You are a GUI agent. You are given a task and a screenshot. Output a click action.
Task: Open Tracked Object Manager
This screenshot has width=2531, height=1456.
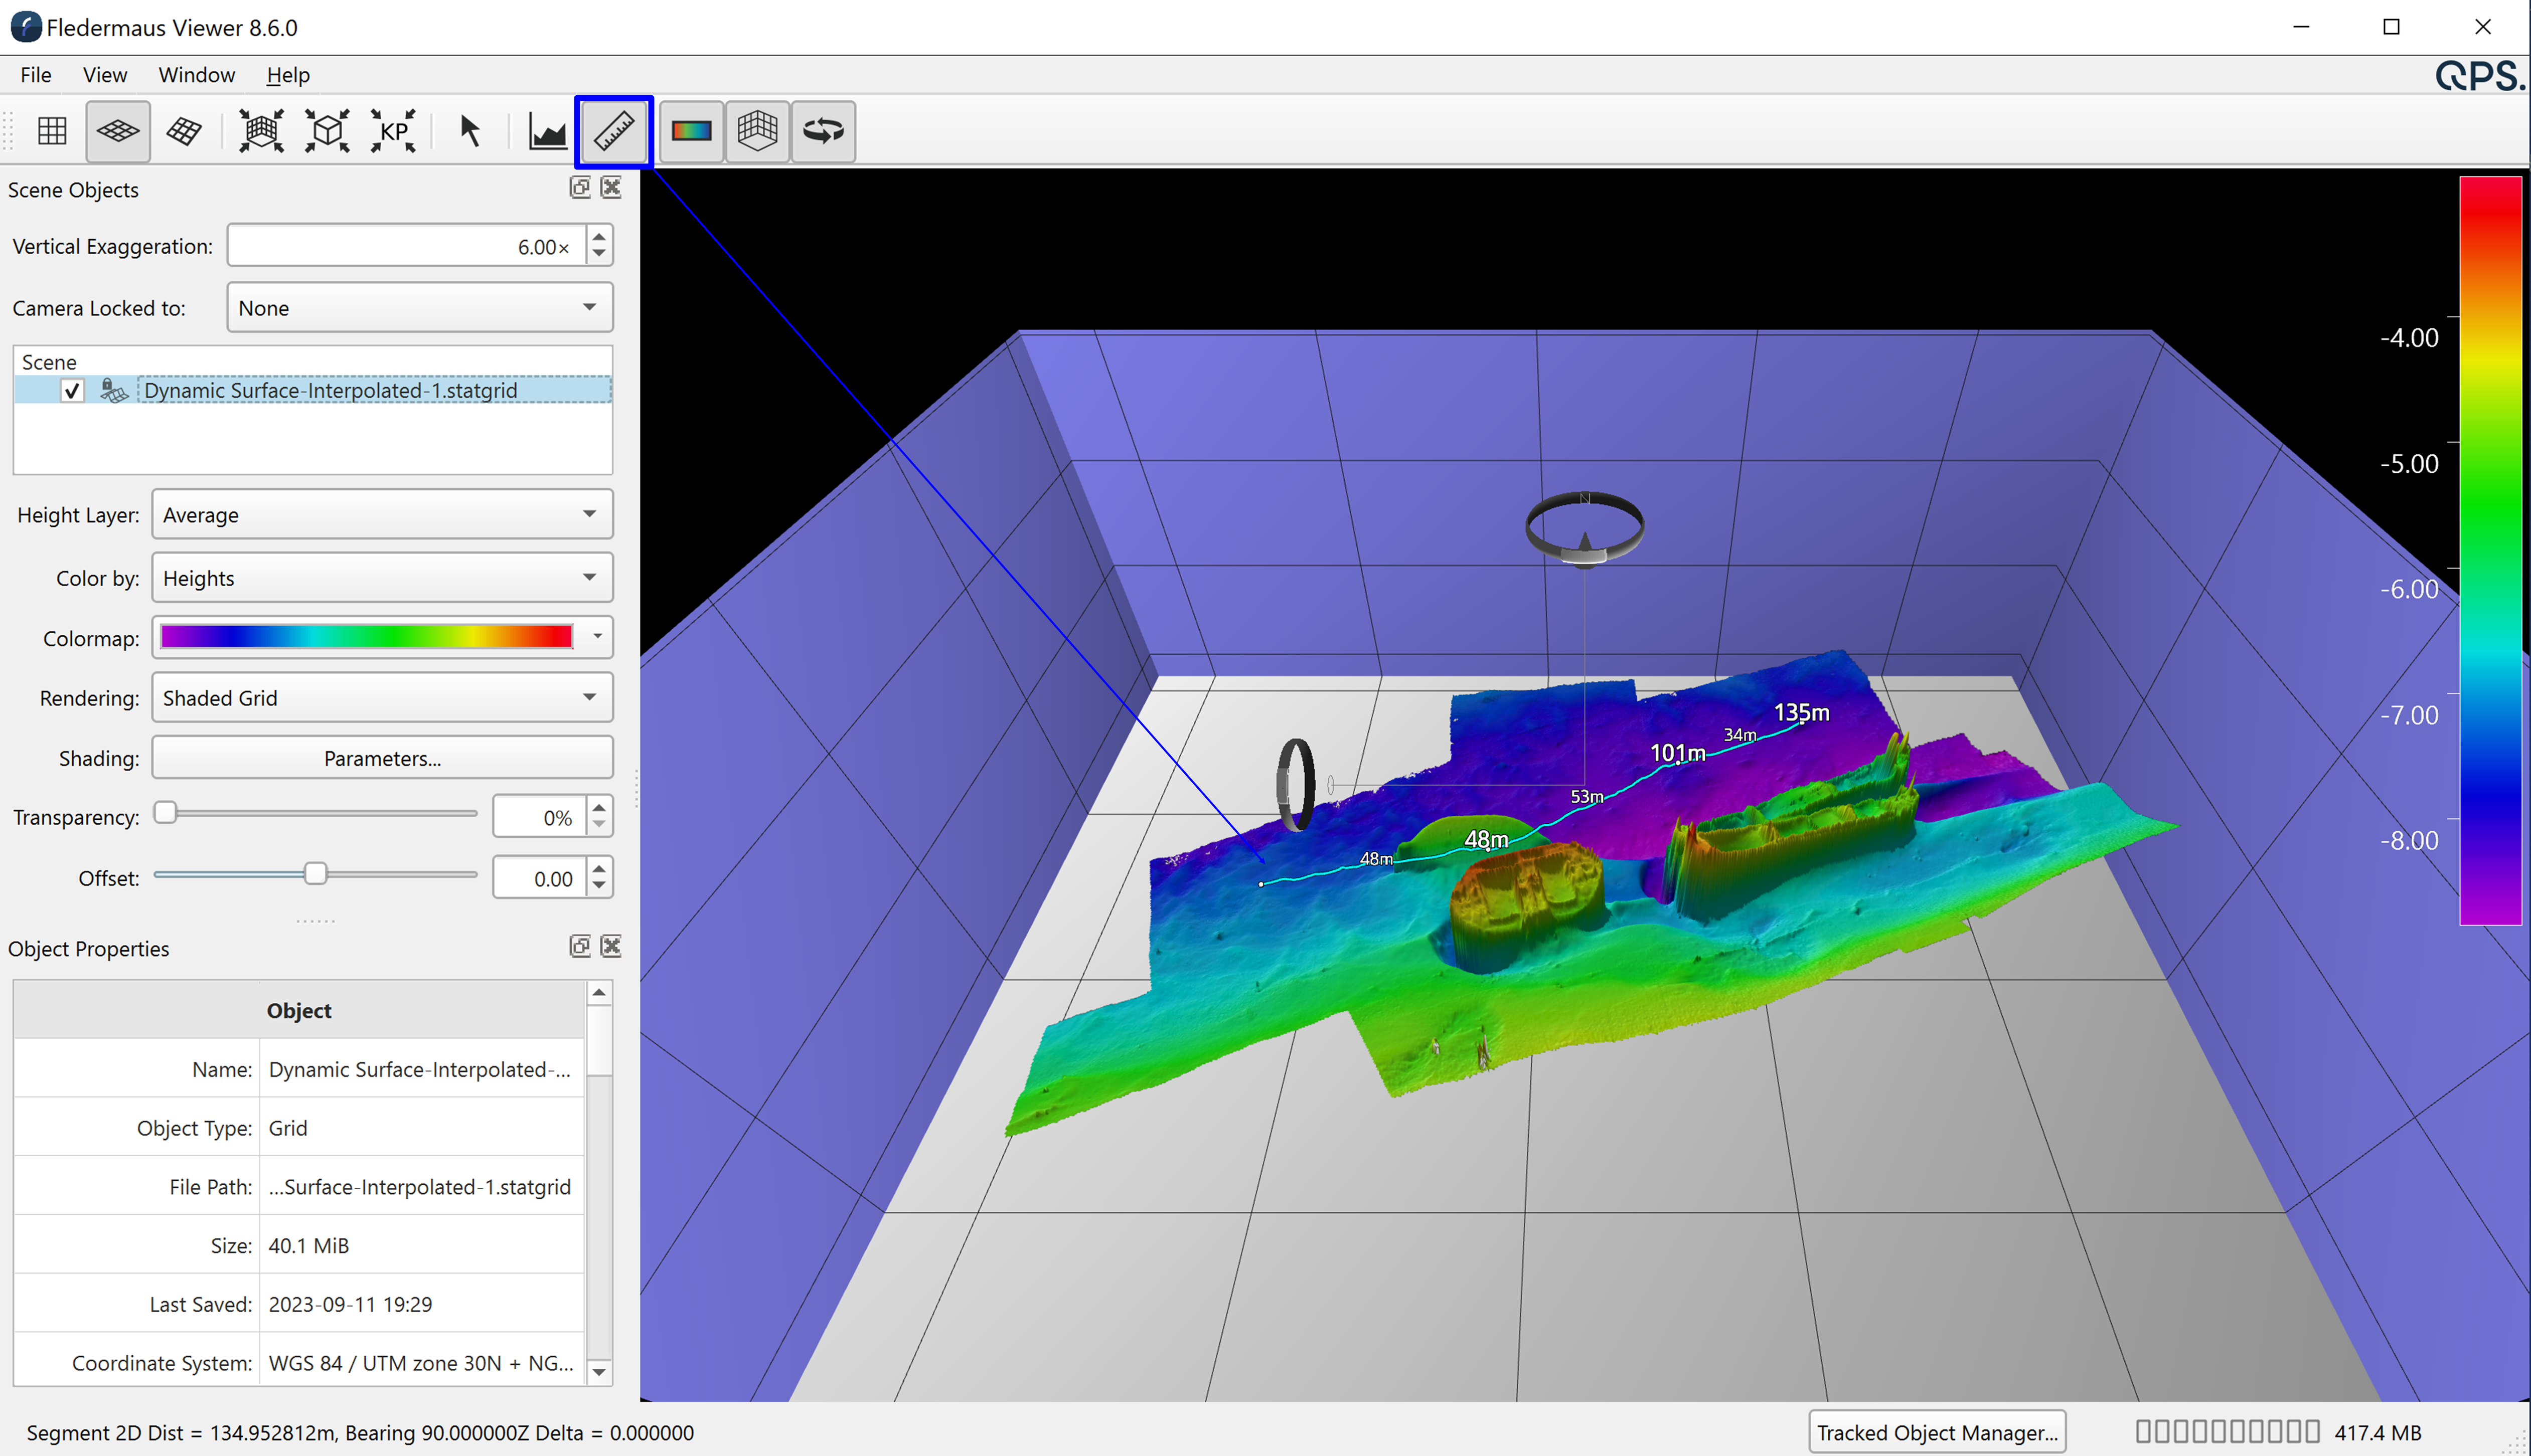click(1937, 1432)
